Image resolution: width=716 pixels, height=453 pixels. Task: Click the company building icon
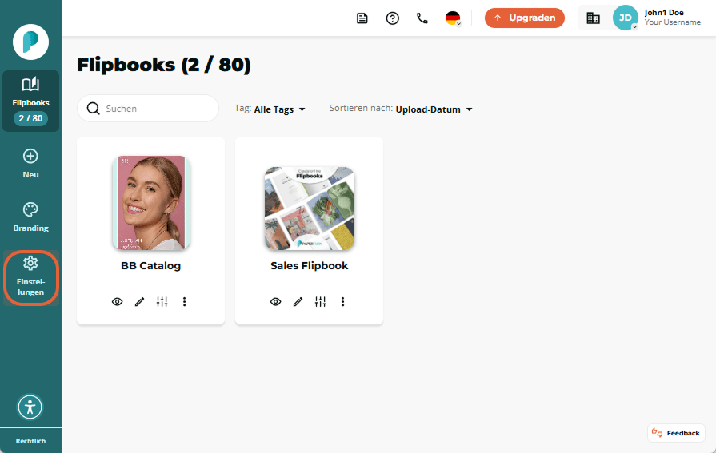pyautogui.click(x=593, y=18)
